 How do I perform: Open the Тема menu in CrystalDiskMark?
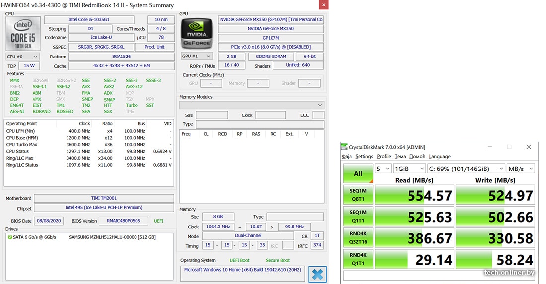[x=400, y=157]
